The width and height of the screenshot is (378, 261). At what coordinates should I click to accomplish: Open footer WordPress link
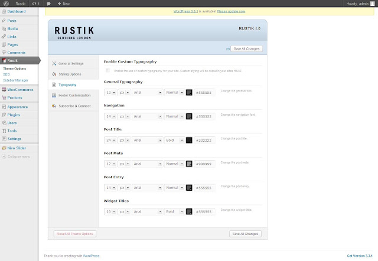tap(91, 256)
